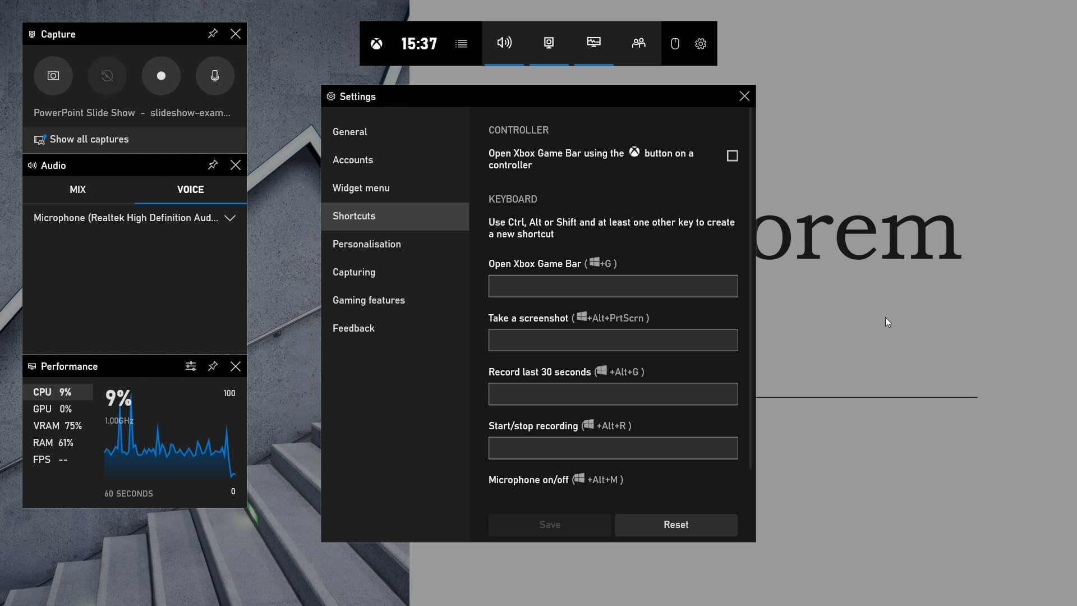Click the social features icon in Xbox bar
Viewport: 1077px width, 606px height.
[638, 43]
